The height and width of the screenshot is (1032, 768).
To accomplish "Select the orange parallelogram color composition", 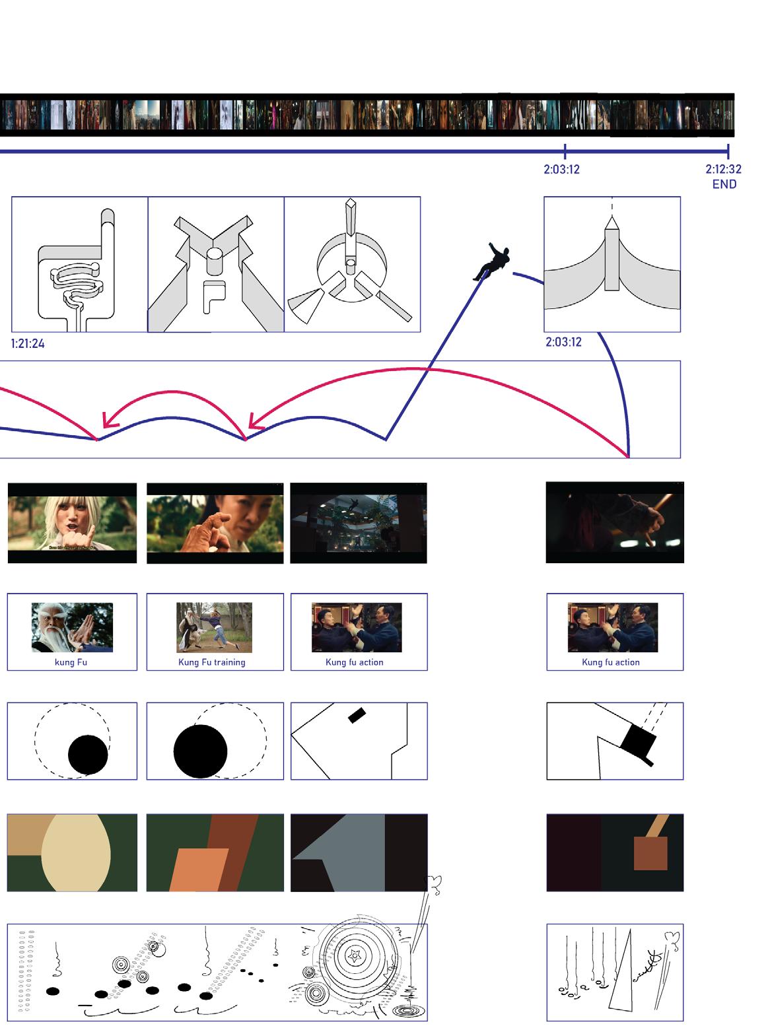I will (x=215, y=853).
